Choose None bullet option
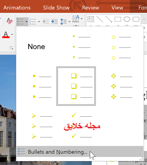Screen dimensions: 147x165 [x=36, y=47]
